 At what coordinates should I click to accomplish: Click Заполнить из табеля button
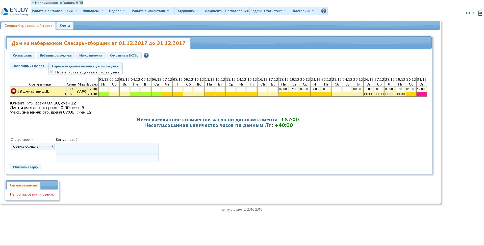[29, 66]
